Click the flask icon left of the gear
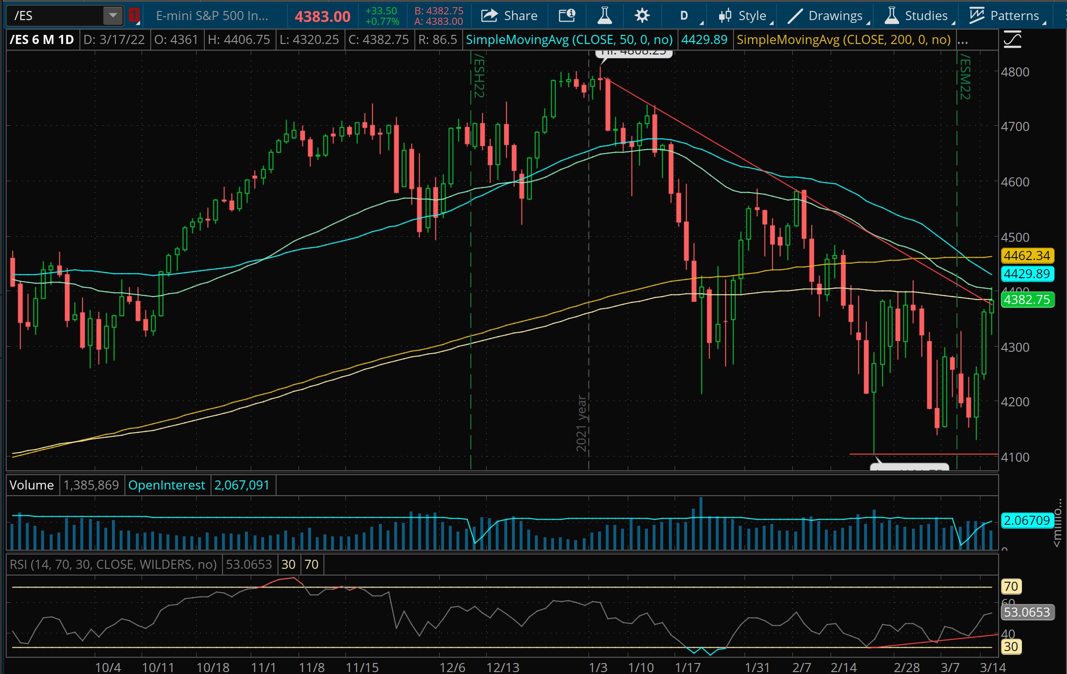This screenshot has height=674, width=1067. pos(604,15)
